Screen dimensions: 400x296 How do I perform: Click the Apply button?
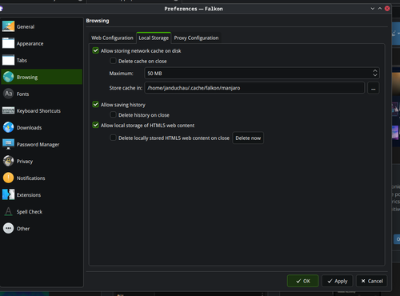tap(337, 281)
